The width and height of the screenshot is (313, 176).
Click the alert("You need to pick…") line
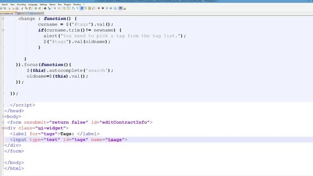click(114, 36)
